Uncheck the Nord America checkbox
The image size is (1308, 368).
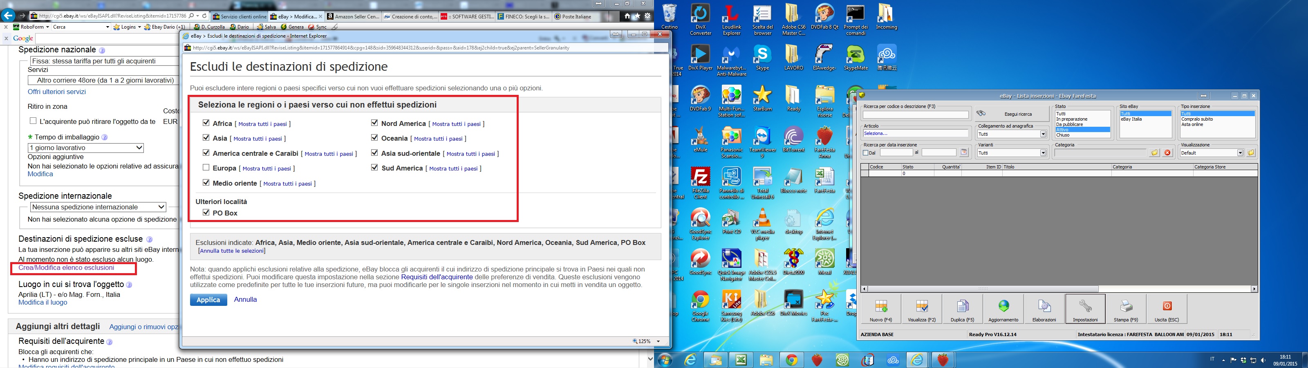374,123
